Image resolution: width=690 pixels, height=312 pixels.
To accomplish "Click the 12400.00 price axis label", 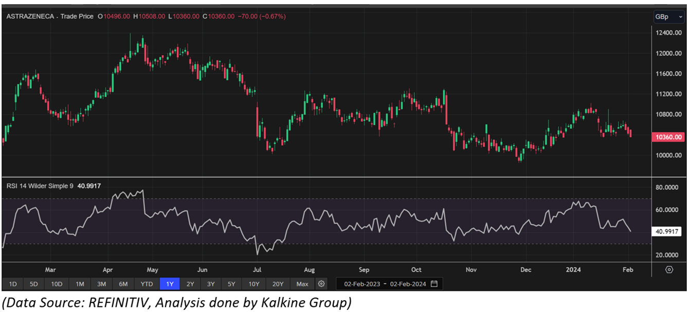I will pos(668,33).
